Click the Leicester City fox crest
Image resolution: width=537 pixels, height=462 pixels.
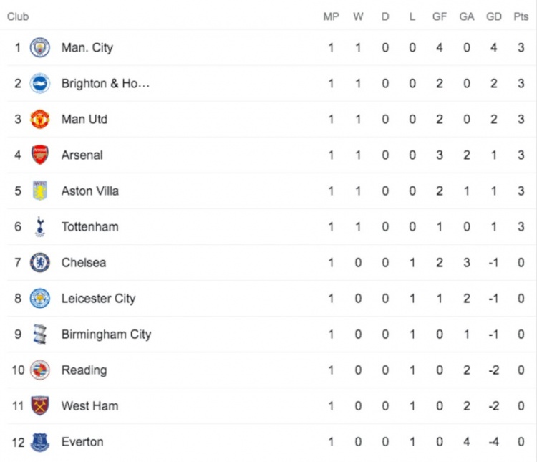click(x=39, y=298)
